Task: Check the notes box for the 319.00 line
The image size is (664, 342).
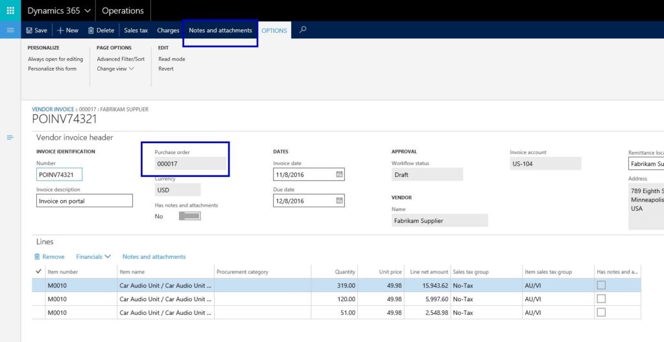Action: click(601, 285)
